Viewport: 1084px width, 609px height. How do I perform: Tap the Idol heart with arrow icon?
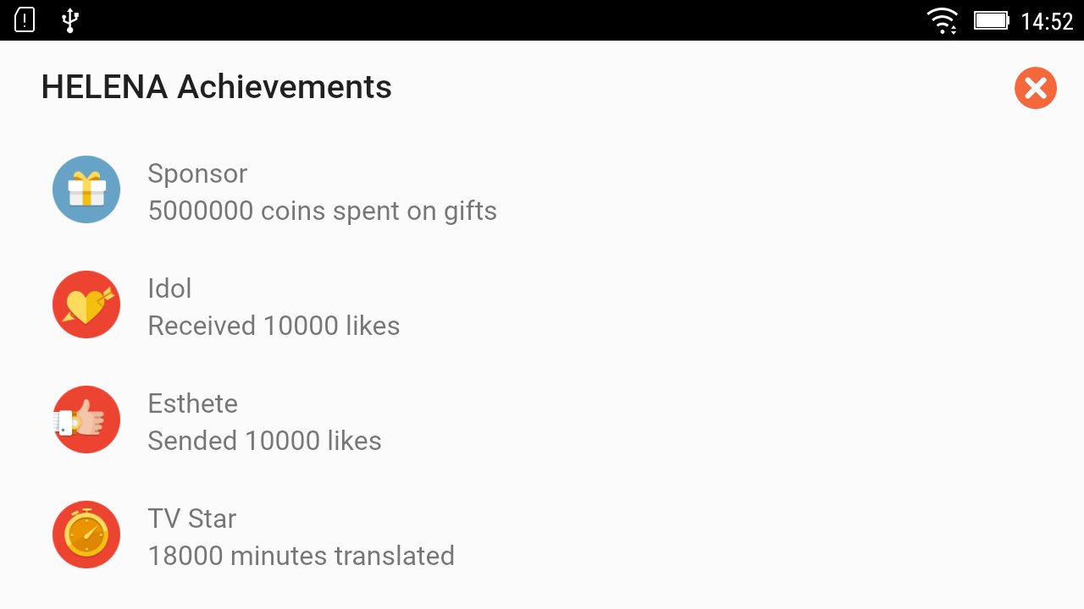coord(86,304)
